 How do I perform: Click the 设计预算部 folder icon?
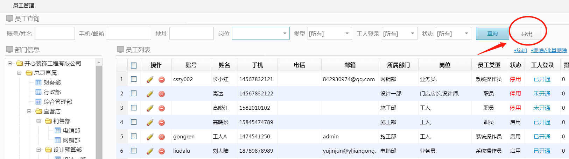[49, 150]
